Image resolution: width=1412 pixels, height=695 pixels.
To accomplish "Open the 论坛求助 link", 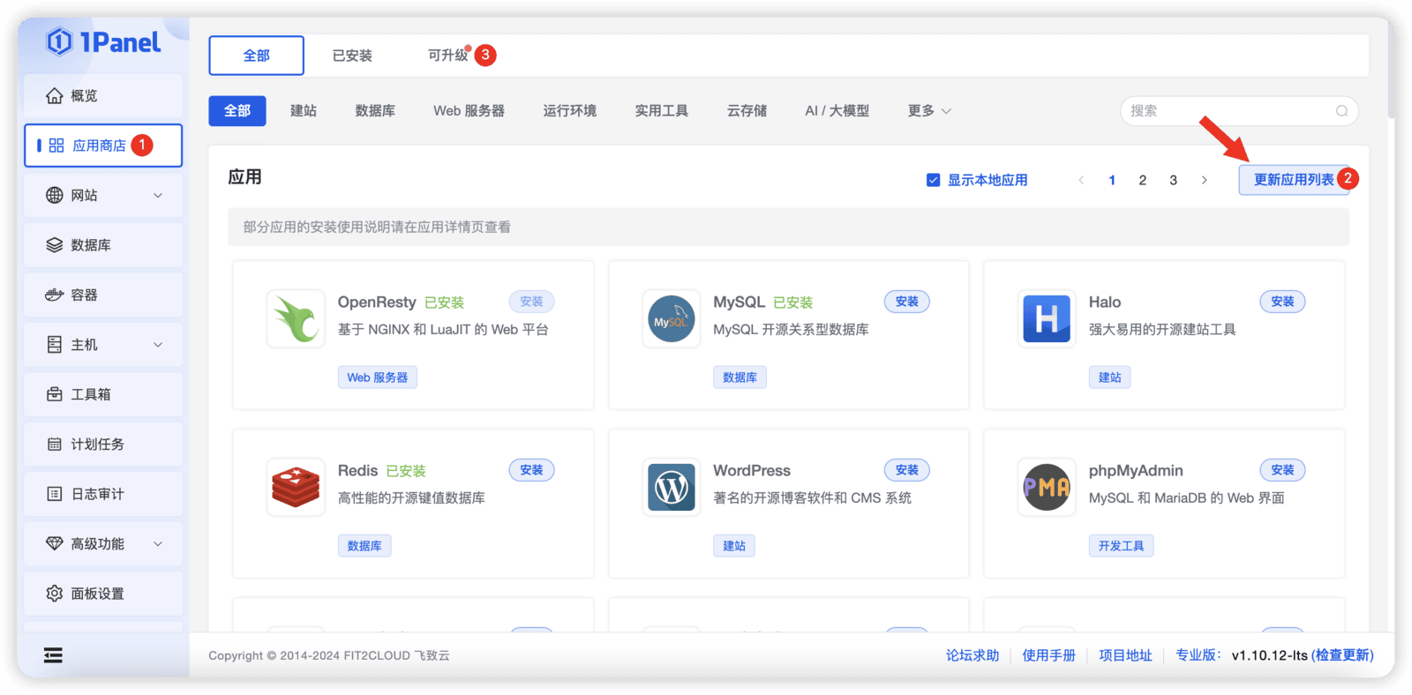I will click(973, 655).
